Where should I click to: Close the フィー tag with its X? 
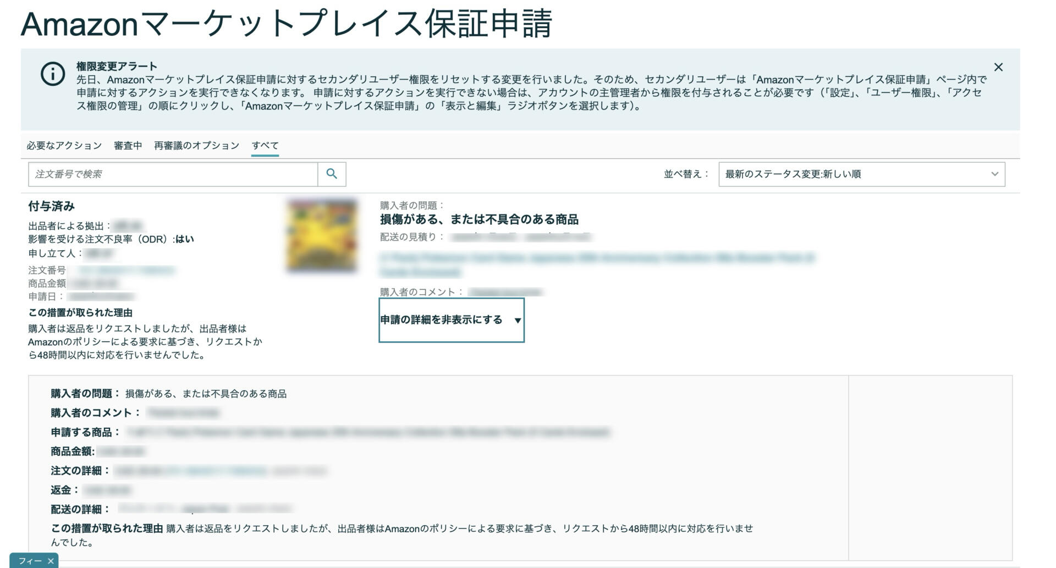pos(51,561)
